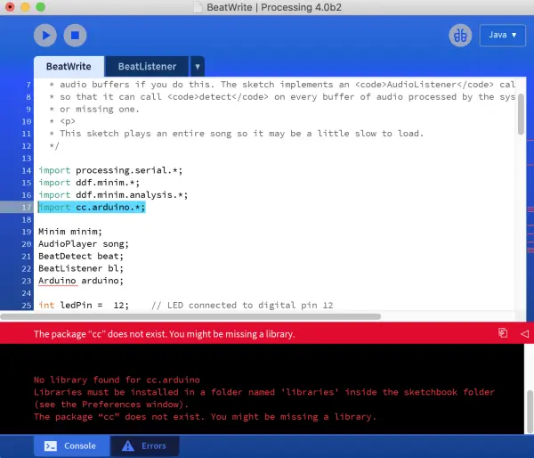The width and height of the screenshot is (534, 458).
Task: Switch to the BeatListener tab
Action: click(147, 66)
